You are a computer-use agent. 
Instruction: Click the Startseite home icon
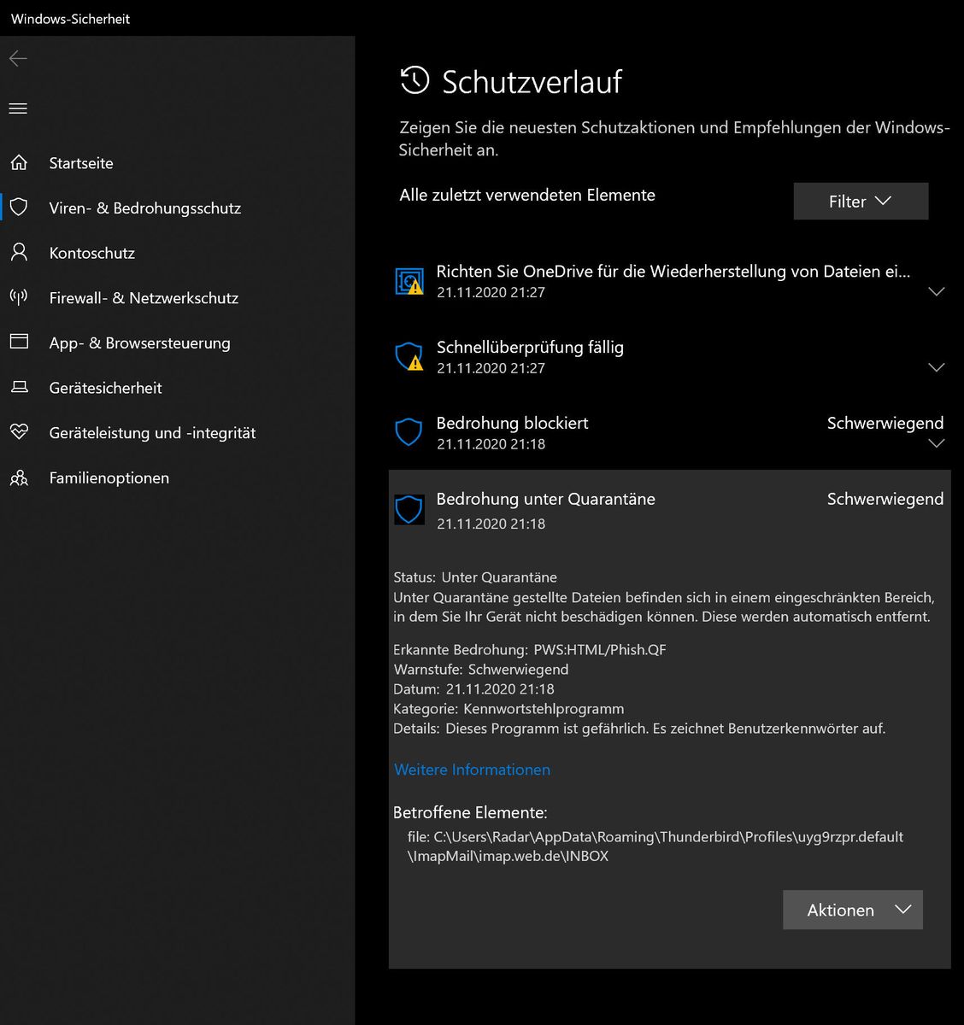tap(19, 162)
